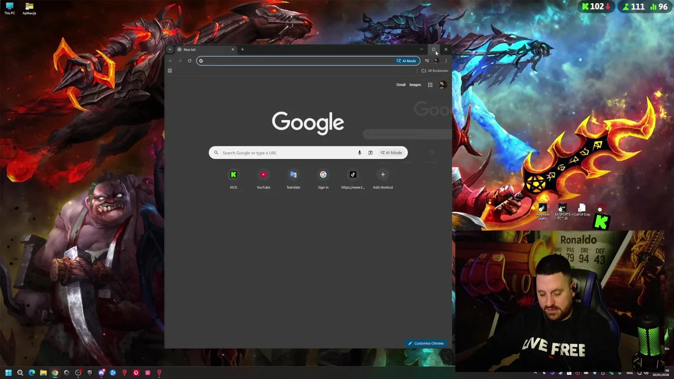
Task: Open Discord from taskbar
Action: pyautogui.click(x=101, y=373)
